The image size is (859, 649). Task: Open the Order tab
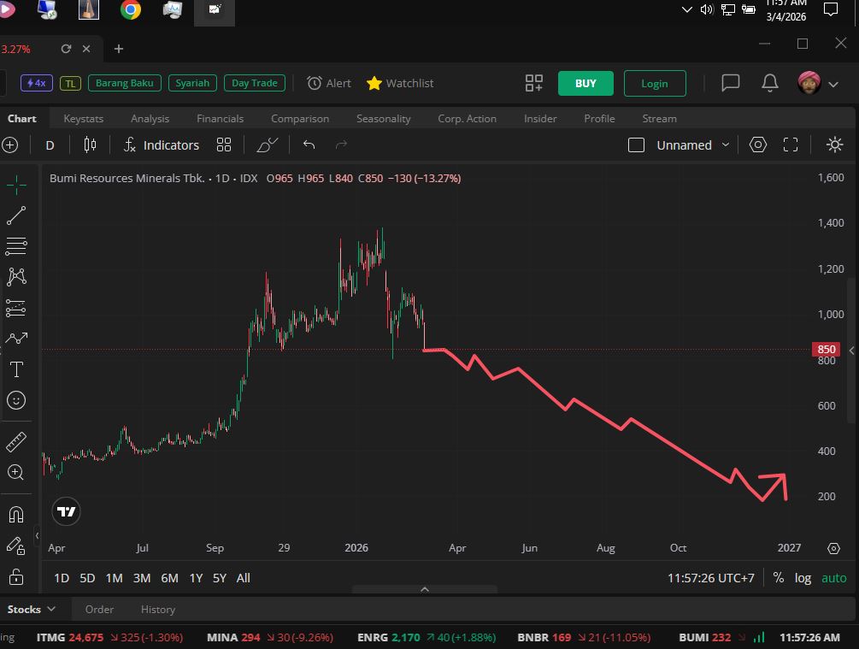coord(99,609)
